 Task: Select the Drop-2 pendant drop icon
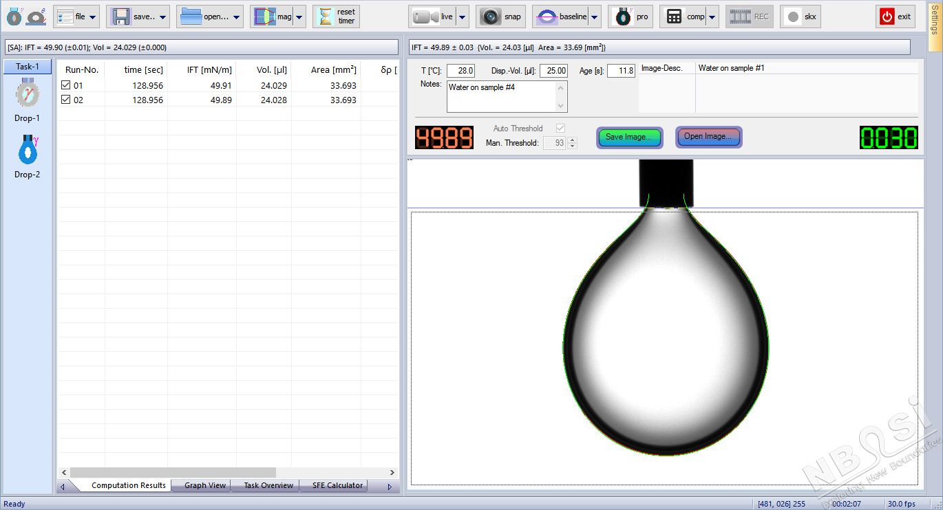pyautogui.click(x=26, y=153)
